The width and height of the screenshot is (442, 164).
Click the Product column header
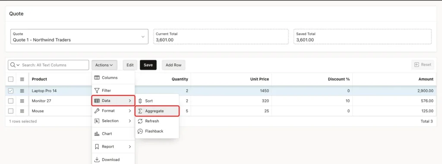click(39, 79)
